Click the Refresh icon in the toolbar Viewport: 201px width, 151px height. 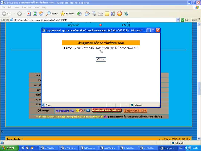[35, 14]
